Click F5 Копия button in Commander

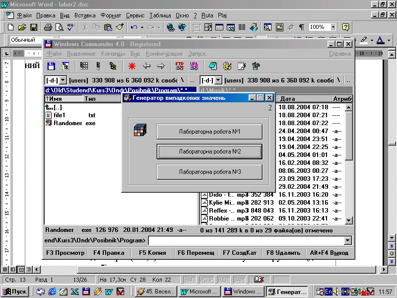pyautogui.click(x=152, y=253)
